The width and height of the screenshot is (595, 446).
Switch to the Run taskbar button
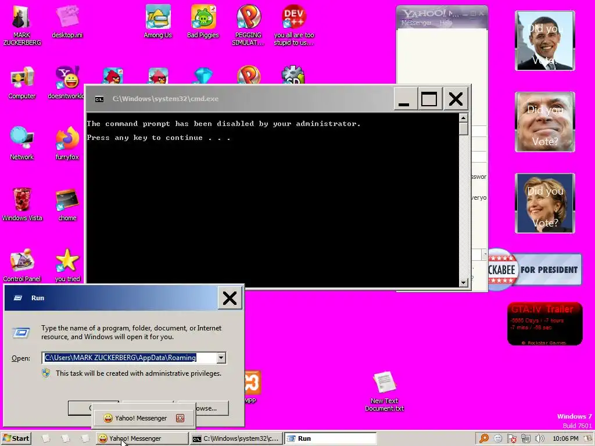point(331,438)
